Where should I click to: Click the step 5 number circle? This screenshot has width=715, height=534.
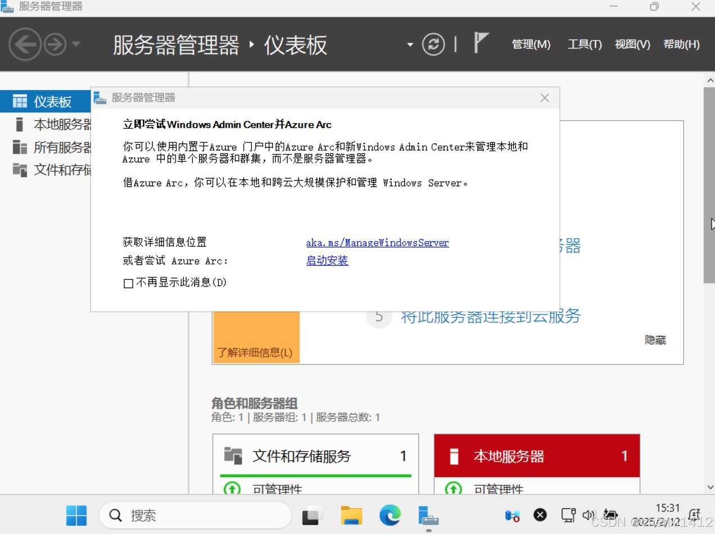click(x=379, y=316)
